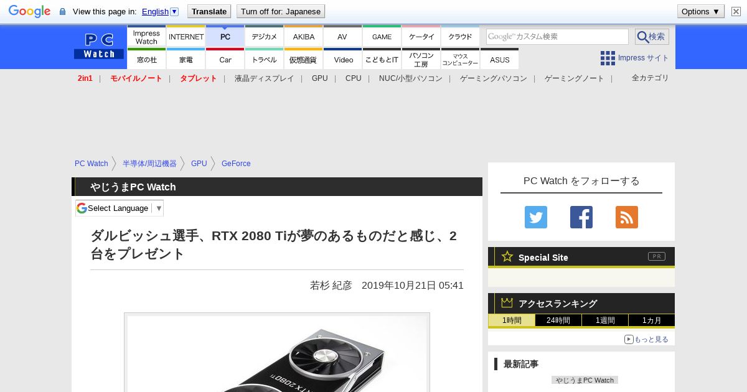Select the 1週間 ranking tab
This screenshot has height=392, width=747.
[x=605, y=320]
